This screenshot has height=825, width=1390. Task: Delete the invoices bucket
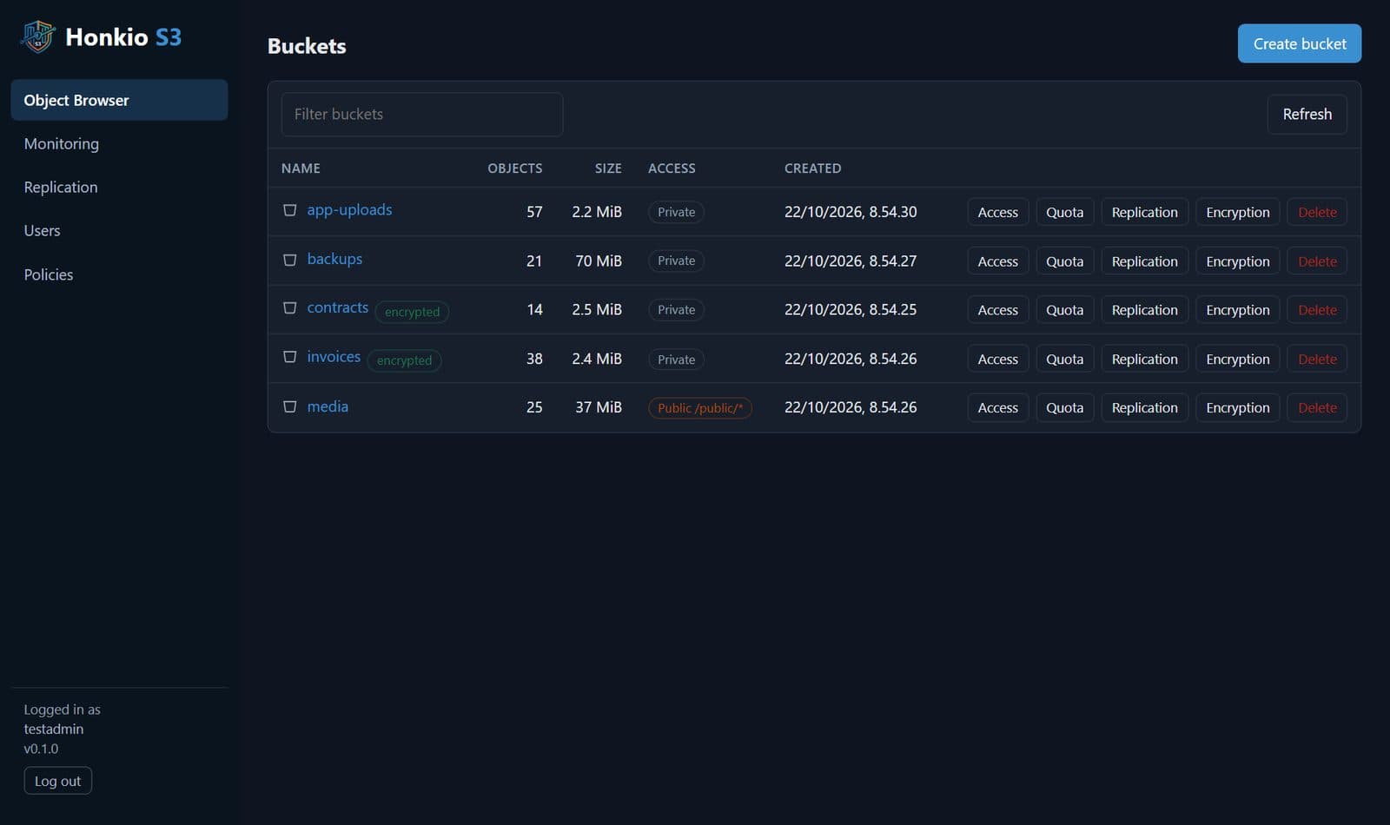[x=1317, y=359]
